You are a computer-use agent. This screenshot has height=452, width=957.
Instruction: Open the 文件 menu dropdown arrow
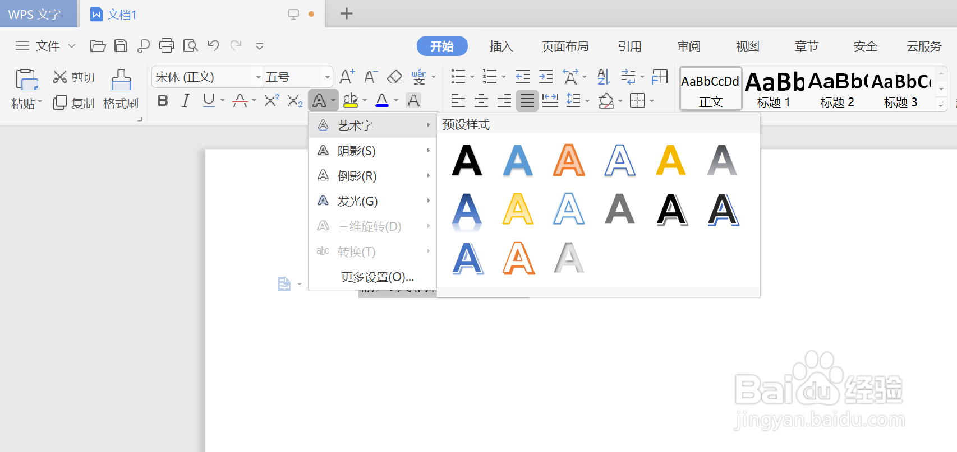tap(72, 46)
